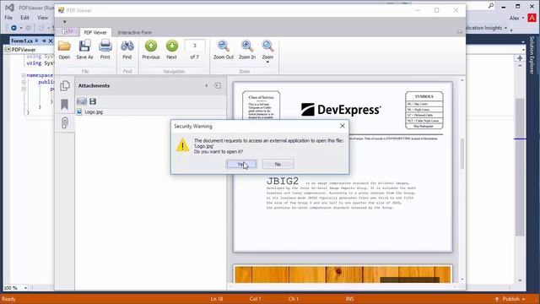Viewport: 540px width, 304px height.
Task: Close the Form1.cs tab
Action: 51,41
